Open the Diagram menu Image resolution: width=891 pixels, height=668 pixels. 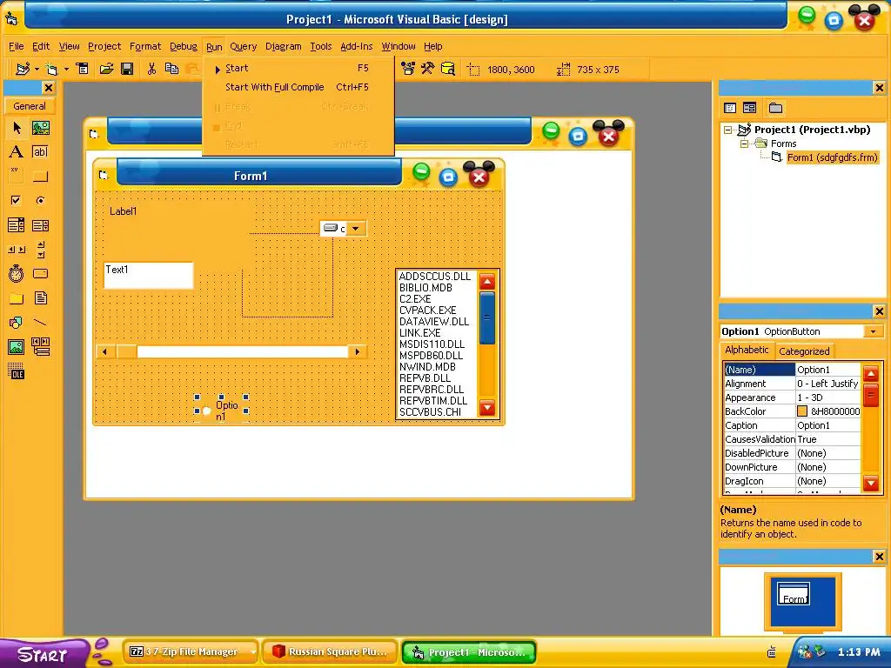pos(283,47)
